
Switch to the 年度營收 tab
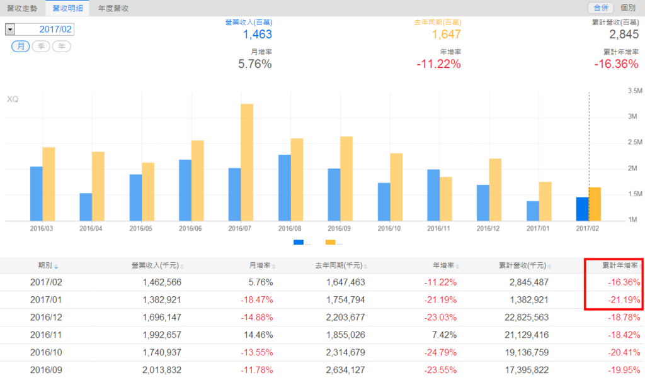click(113, 8)
